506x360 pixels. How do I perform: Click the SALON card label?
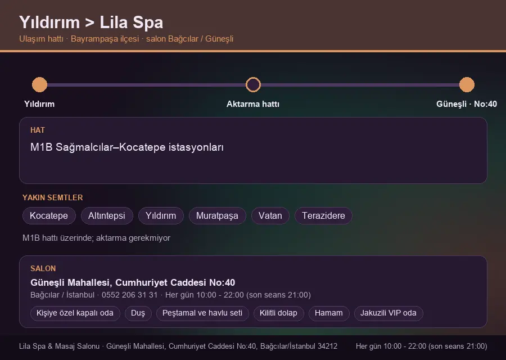(43, 268)
